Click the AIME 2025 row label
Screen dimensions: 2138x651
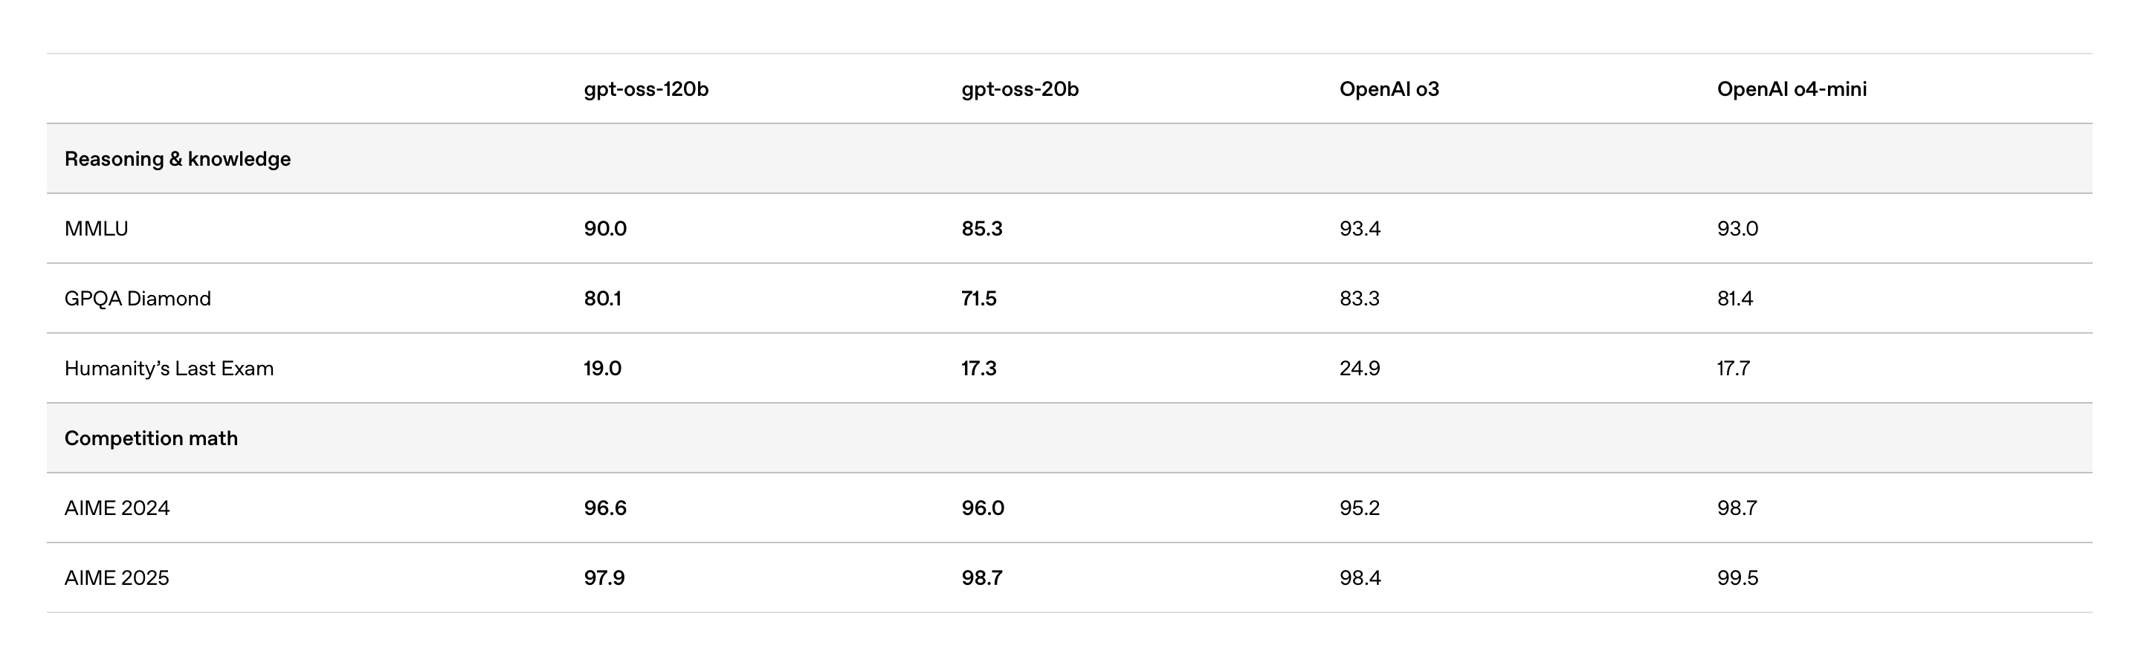pyautogui.click(x=117, y=578)
